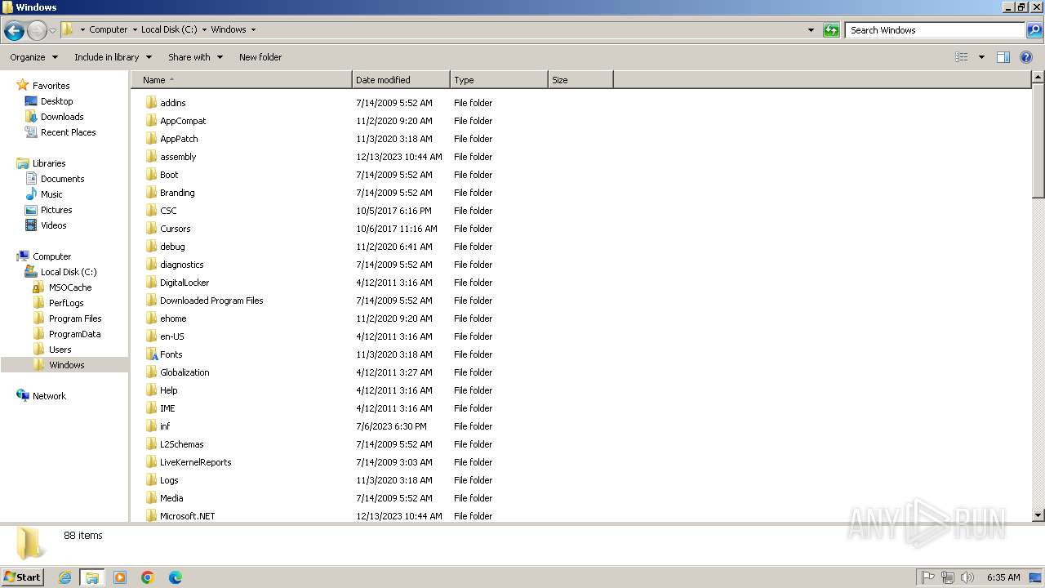Open Microsoft Edge from taskbar
Image resolution: width=1045 pixels, height=588 pixels.
pyautogui.click(x=176, y=577)
